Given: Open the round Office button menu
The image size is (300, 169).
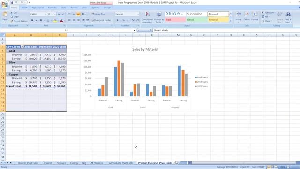Looking at the screenshot, I should point(4,4).
